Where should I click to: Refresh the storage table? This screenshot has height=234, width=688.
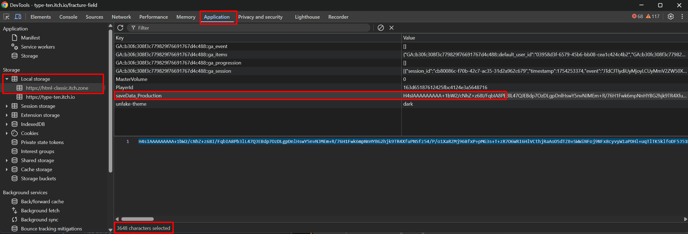120,28
